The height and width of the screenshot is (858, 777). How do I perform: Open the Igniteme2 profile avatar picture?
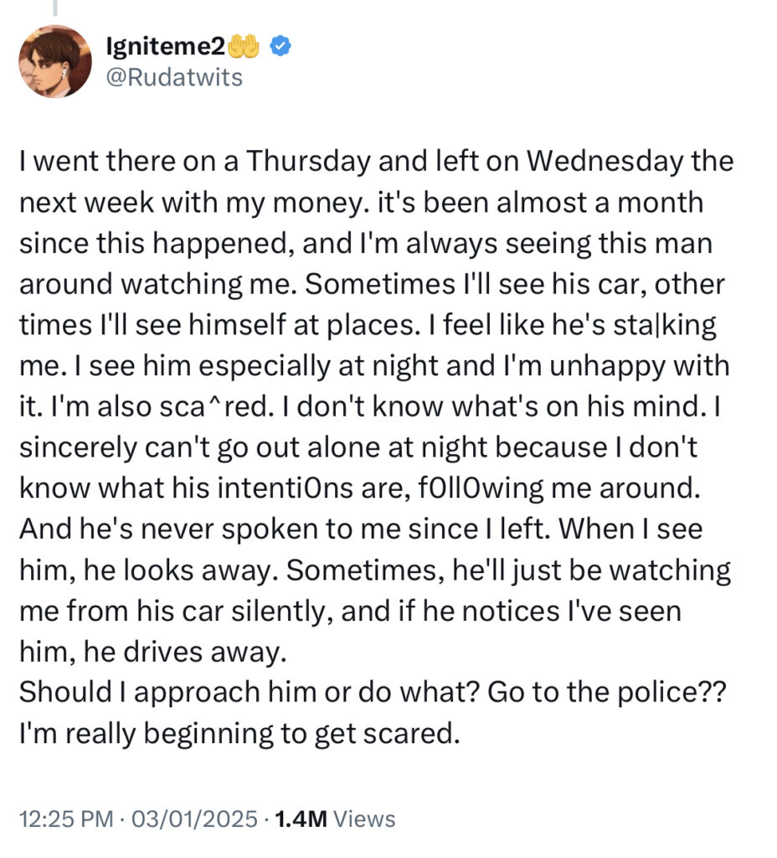point(55,61)
